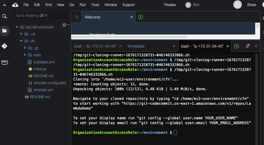Click the Welcome pane horizontal scrollbar
Viewport: 264px width, 145px height.
(129, 37)
